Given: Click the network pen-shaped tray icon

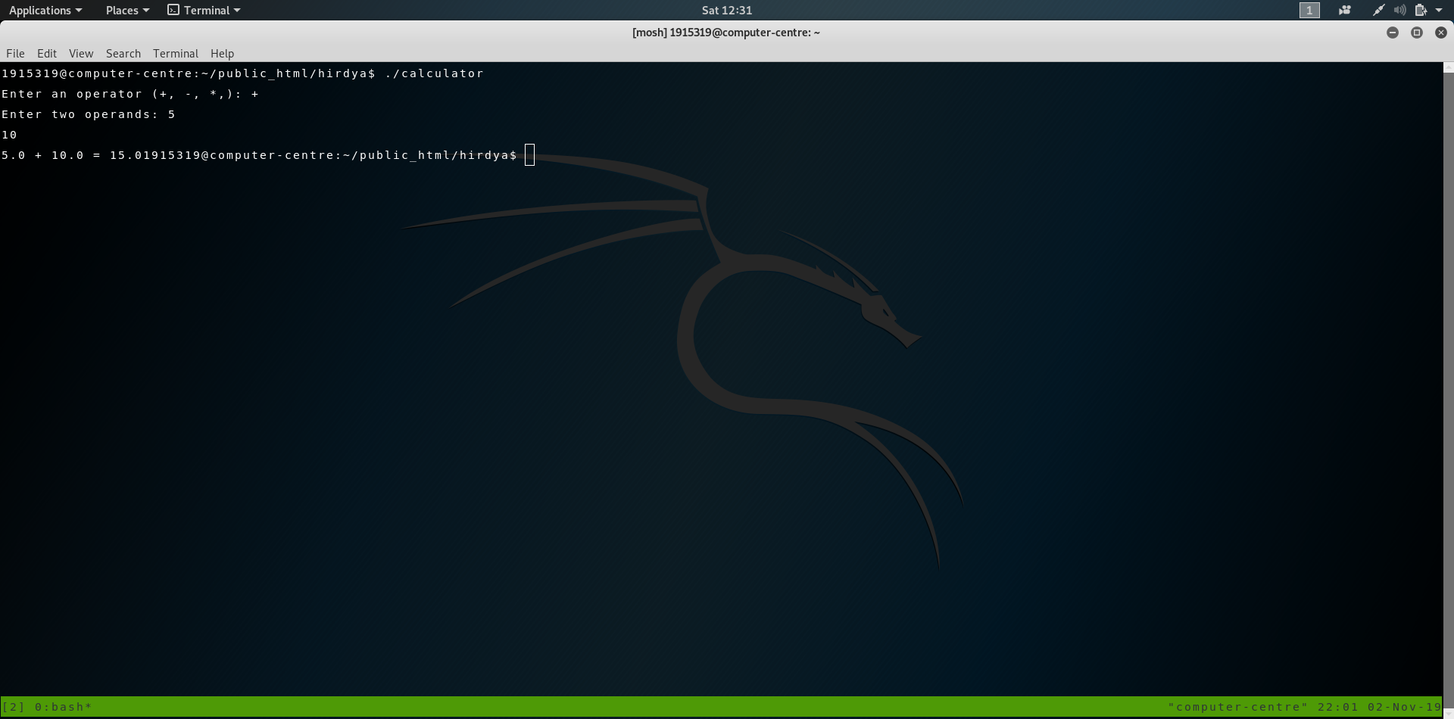Looking at the screenshot, I should click(1379, 10).
